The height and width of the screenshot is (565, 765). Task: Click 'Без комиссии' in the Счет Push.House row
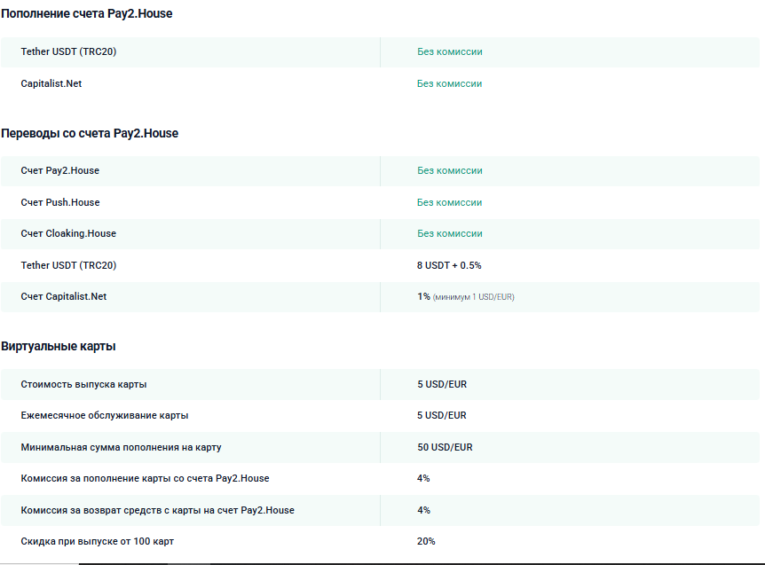click(x=449, y=202)
